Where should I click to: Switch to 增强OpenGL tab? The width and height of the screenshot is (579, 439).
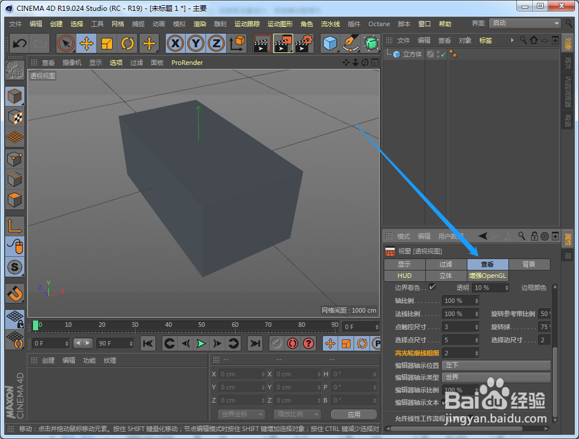[x=487, y=276]
